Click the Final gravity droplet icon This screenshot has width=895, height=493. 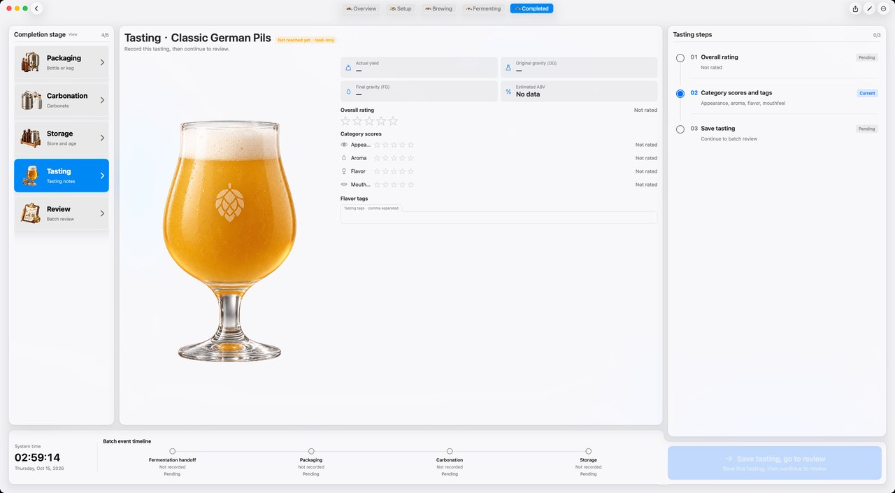click(x=348, y=91)
